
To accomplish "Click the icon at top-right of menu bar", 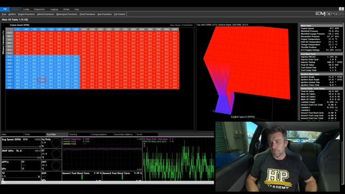I will pyautogui.click(x=341, y=9).
